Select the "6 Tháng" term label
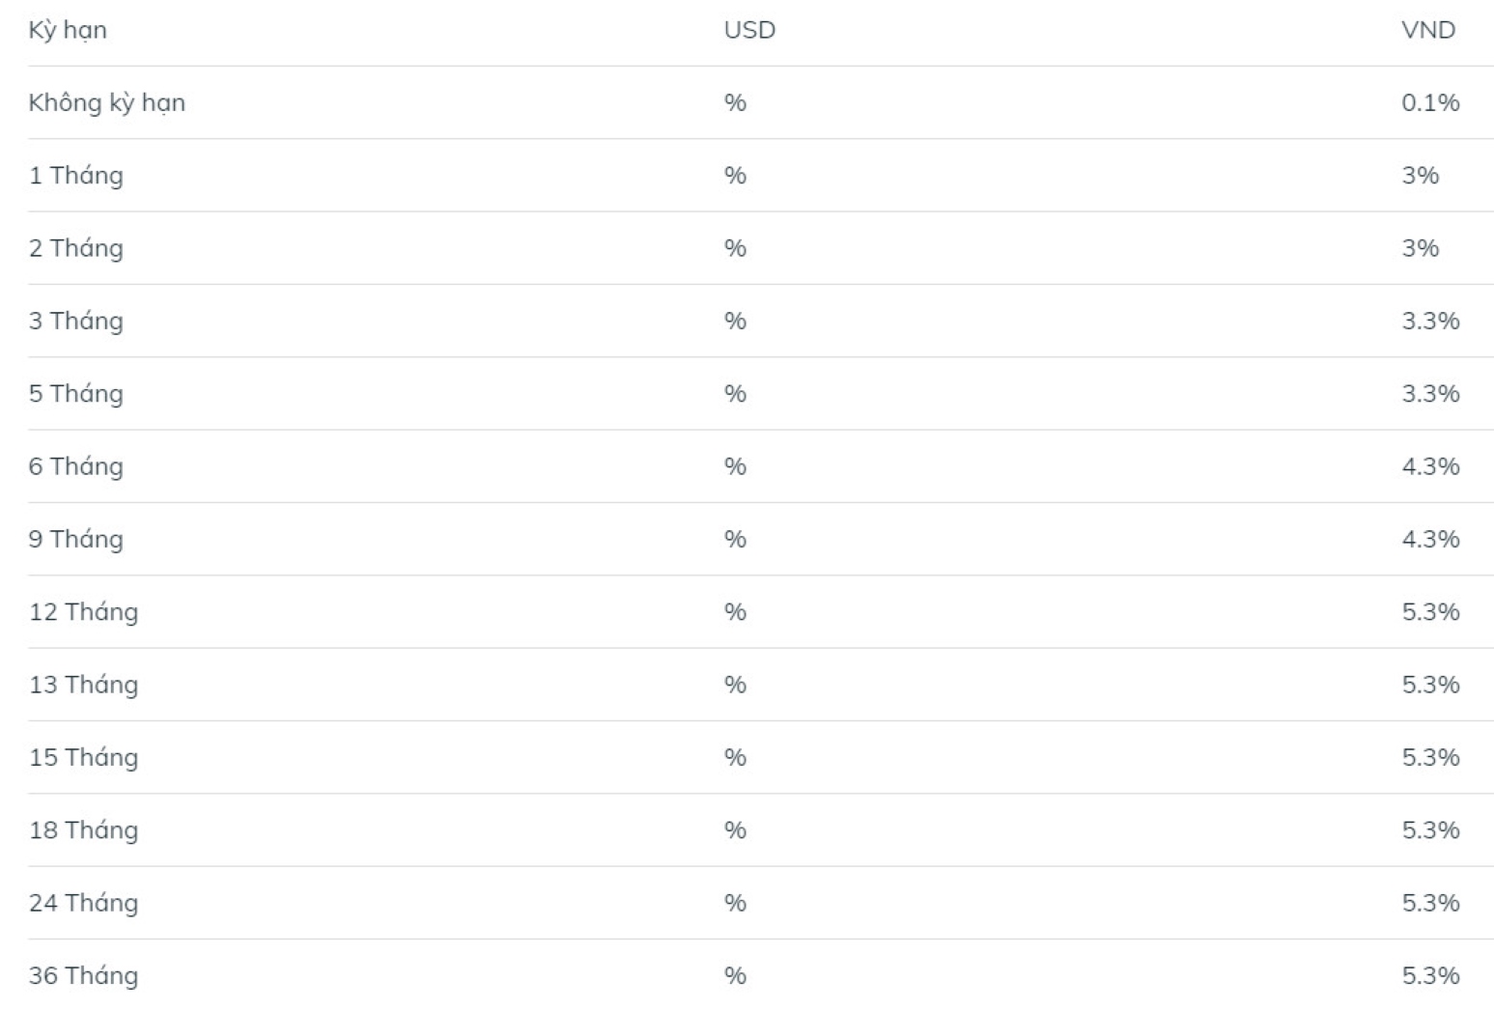The width and height of the screenshot is (1494, 1010). 76,466
